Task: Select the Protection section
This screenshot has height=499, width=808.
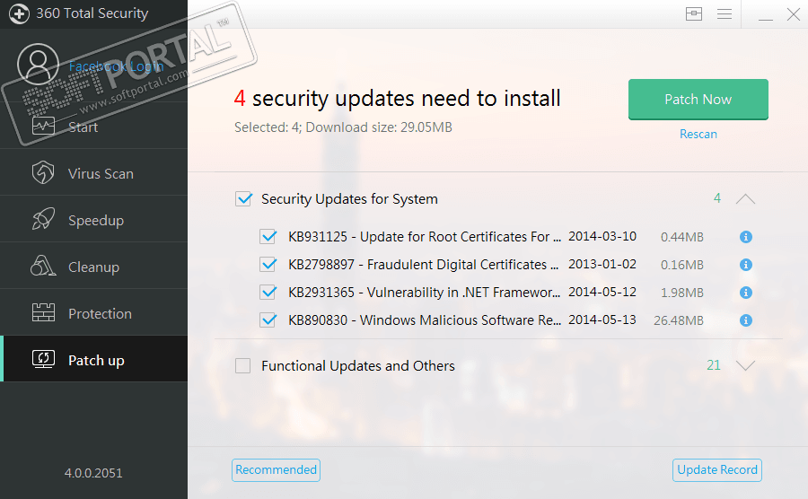Action: [x=93, y=312]
